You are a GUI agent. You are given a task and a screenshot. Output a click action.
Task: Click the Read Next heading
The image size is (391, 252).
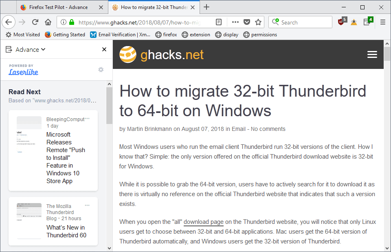[24, 92]
